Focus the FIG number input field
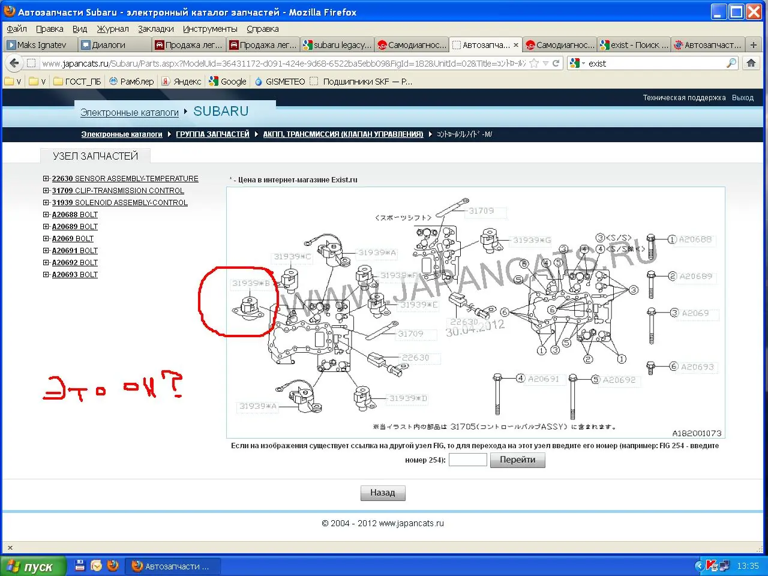 click(x=468, y=460)
